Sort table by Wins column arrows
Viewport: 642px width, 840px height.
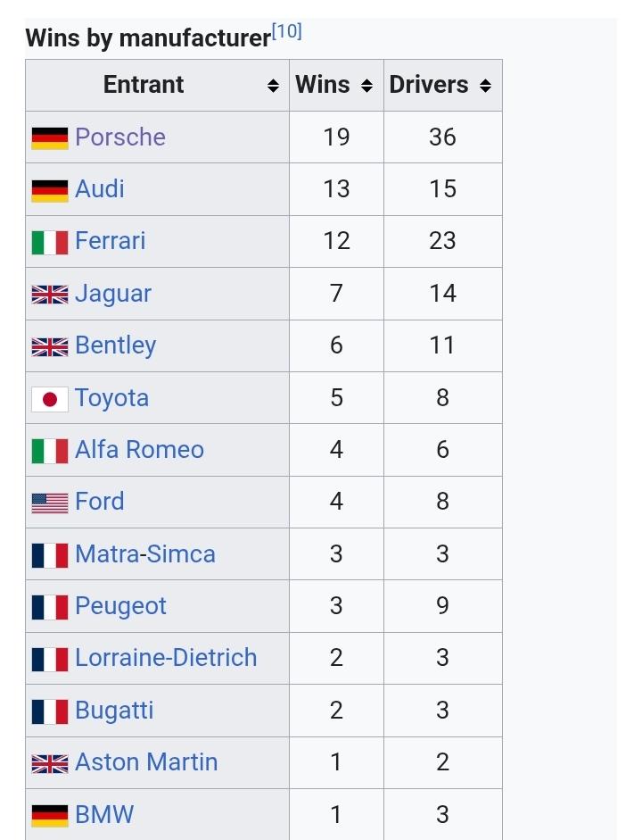(x=366, y=86)
